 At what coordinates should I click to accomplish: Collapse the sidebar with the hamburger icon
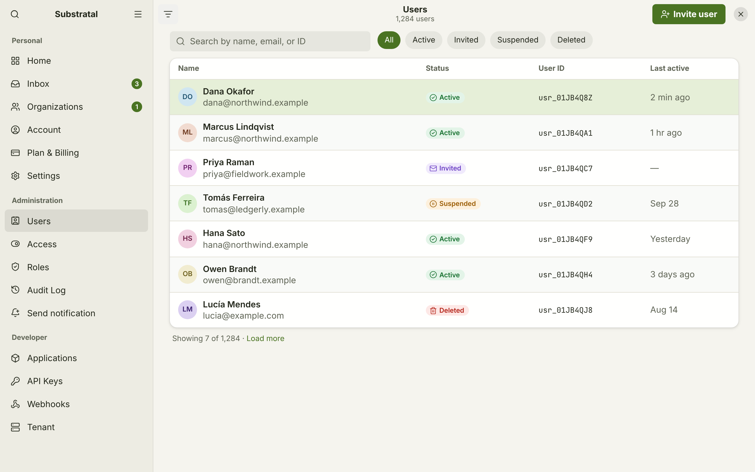tap(138, 14)
